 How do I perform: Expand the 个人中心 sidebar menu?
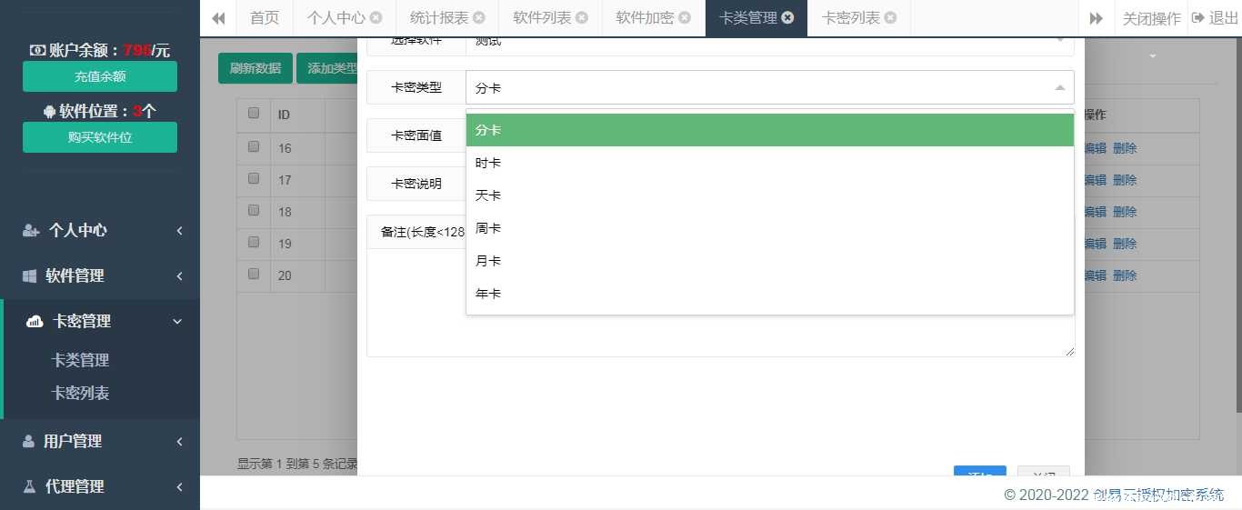[x=100, y=230]
